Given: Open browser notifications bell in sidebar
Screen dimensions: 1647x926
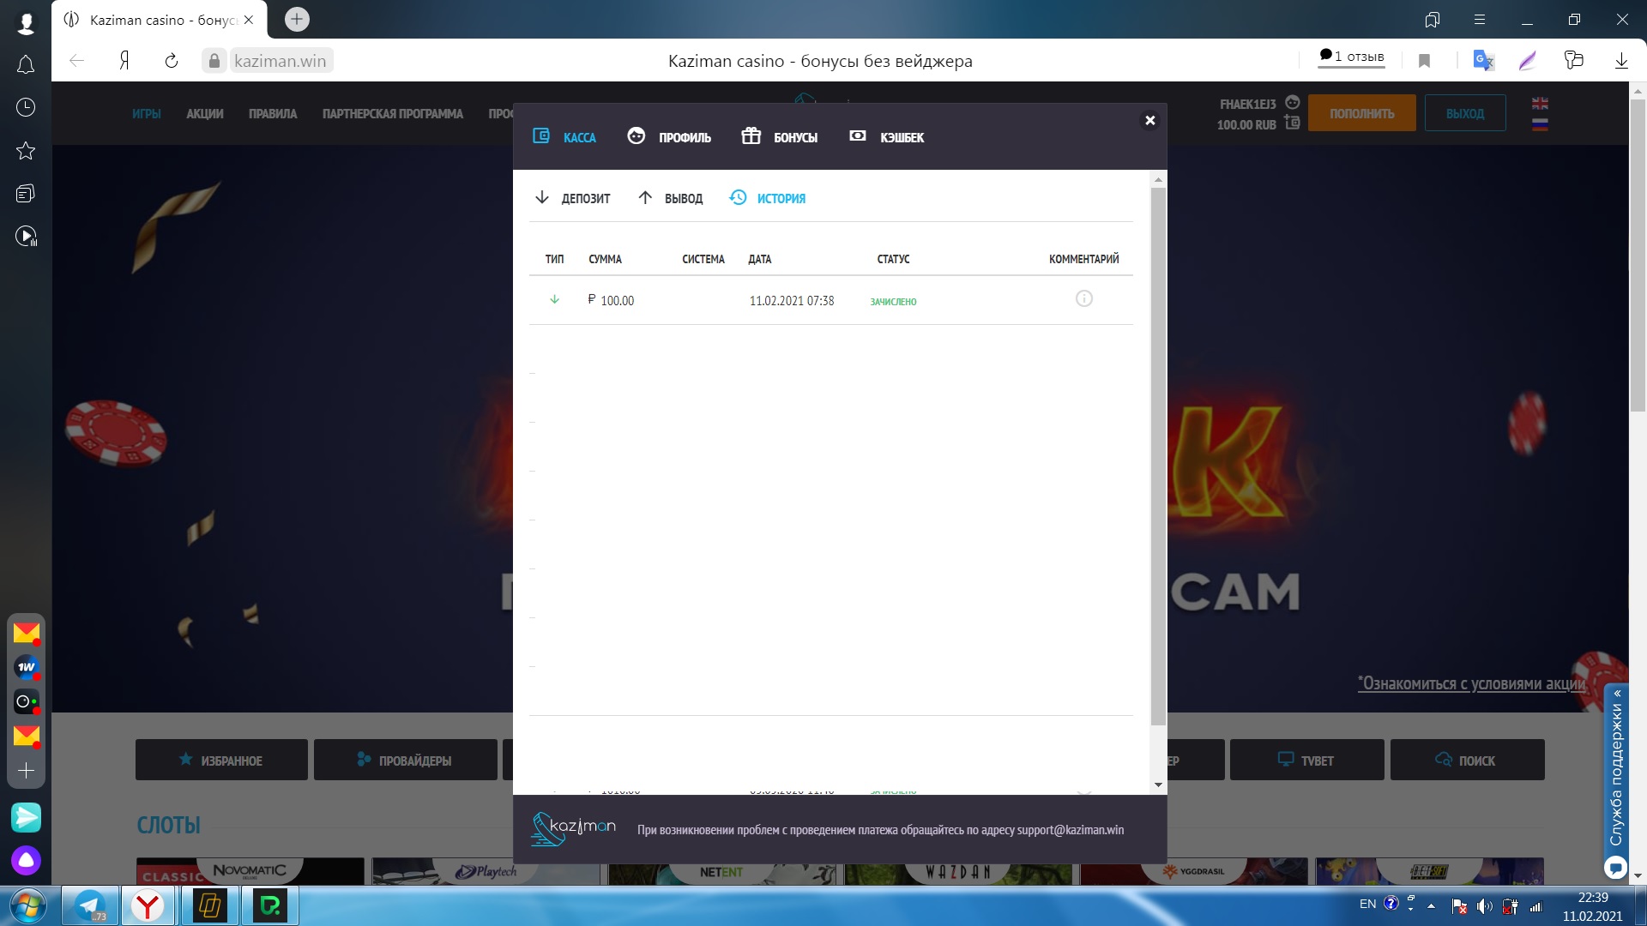Looking at the screenshot, I should tap(26, 64).
